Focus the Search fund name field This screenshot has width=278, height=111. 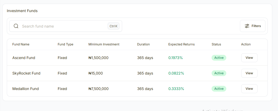point(63,26)
